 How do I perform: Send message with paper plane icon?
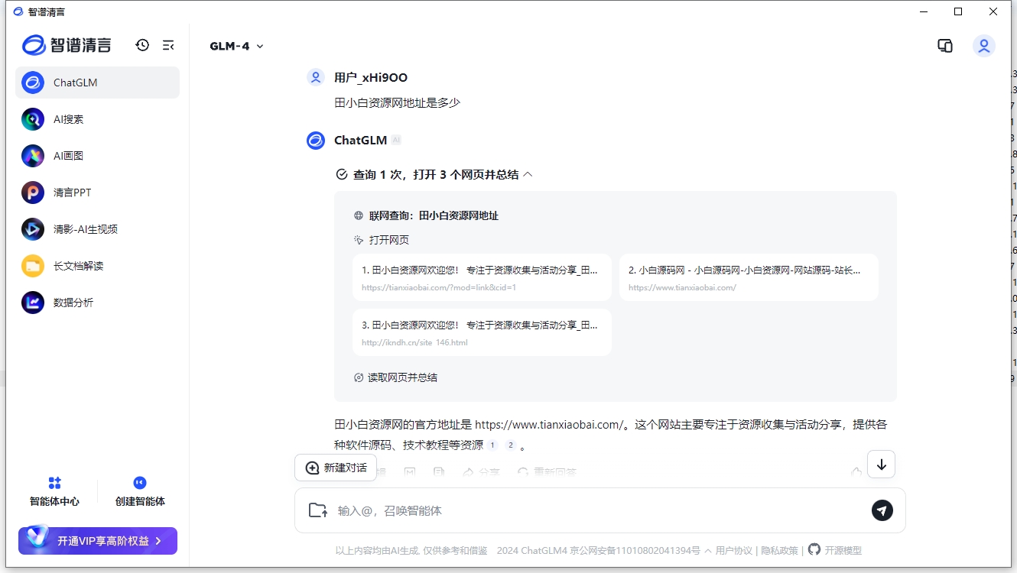coord(882,510)
